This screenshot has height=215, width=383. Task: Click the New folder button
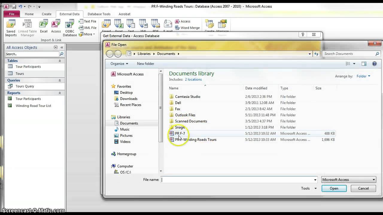point(145,64)
